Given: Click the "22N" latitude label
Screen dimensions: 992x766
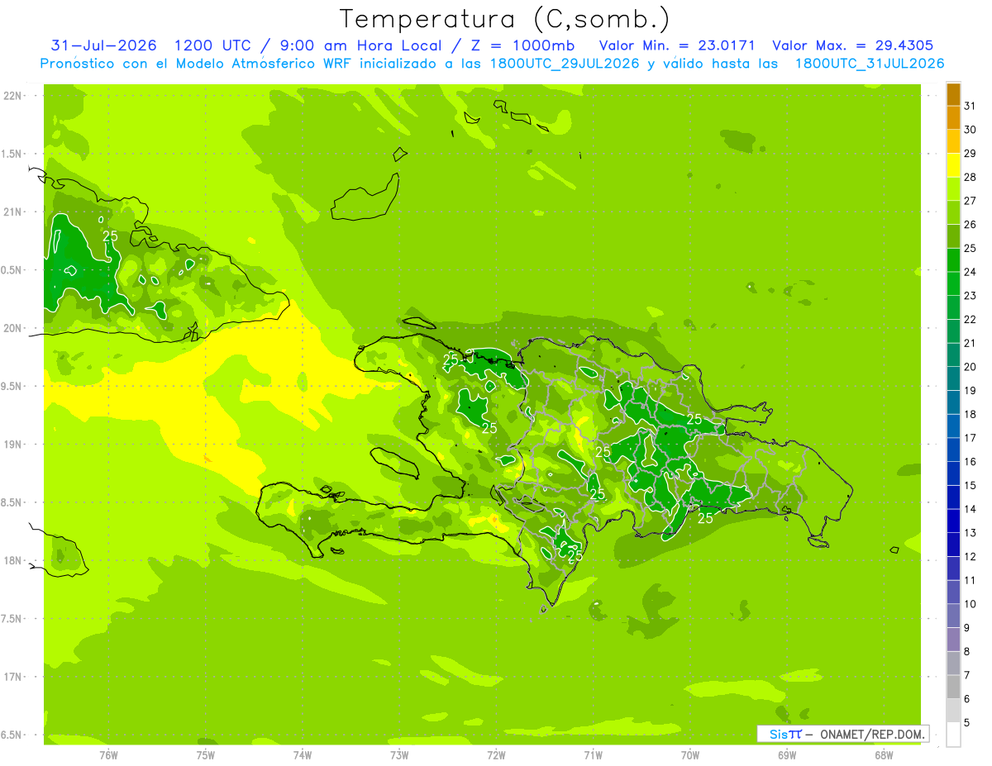Looking at the screenshot, I should (13, 96).
